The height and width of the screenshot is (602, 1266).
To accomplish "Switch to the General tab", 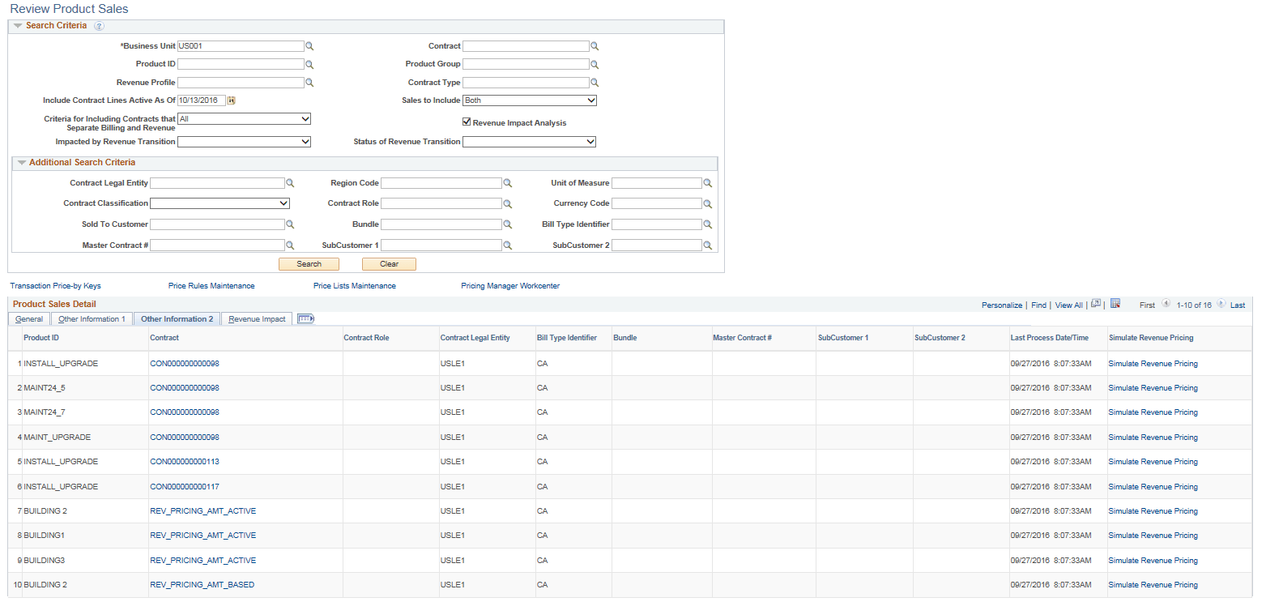I will (x=28, y=318).
